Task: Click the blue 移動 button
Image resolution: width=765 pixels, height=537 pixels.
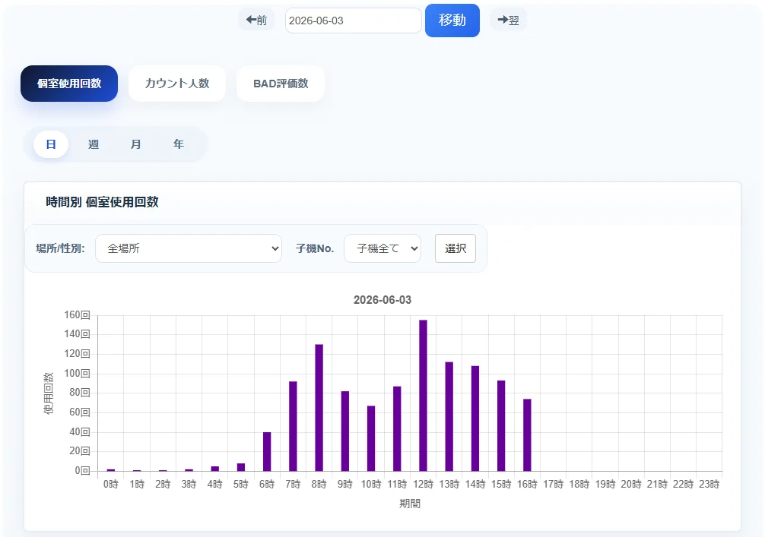Action: point(452,21)
